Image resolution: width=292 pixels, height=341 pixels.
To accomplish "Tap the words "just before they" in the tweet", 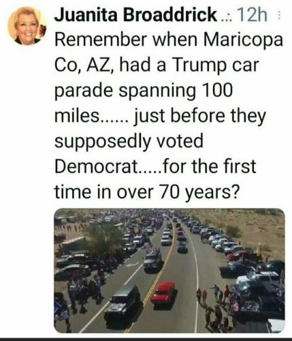I will point(200,117).
